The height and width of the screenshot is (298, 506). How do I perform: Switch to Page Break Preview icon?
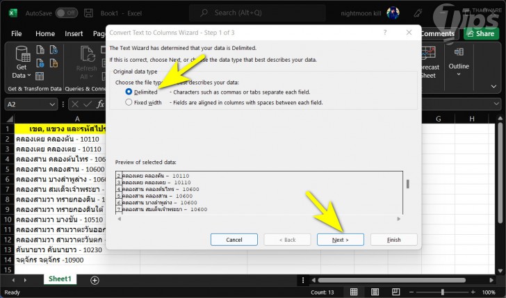tap(395, 292)
